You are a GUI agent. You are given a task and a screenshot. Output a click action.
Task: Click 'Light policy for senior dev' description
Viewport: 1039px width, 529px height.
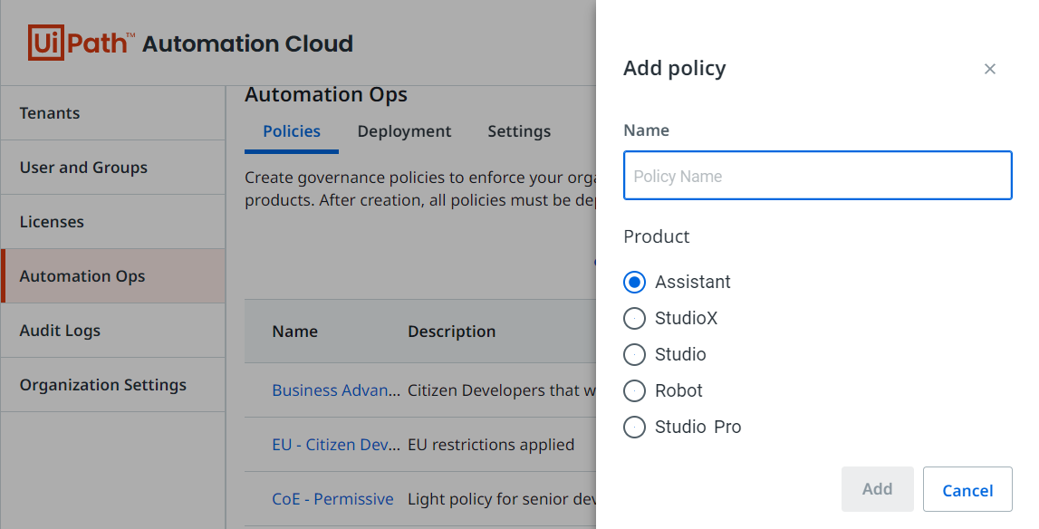point(502,499)
